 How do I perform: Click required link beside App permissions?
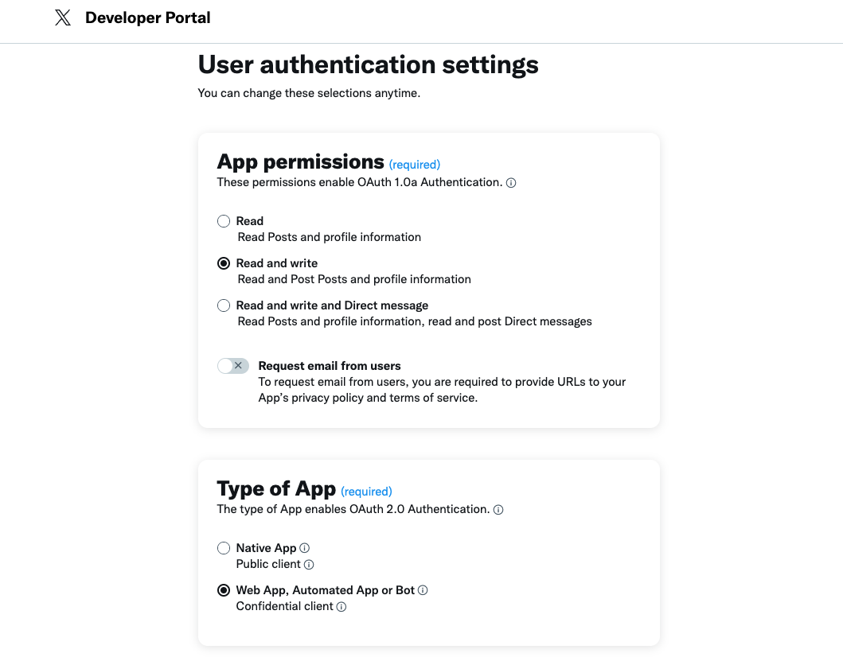click(414, 165)
